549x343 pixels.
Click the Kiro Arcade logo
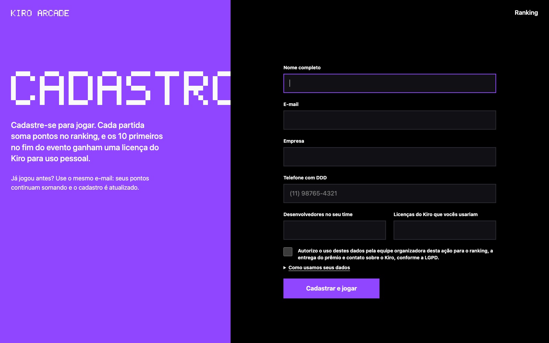[x=40, y=13]
